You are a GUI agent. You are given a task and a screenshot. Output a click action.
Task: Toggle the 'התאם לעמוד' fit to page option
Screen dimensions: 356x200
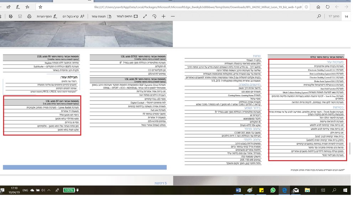click(127, 16)
